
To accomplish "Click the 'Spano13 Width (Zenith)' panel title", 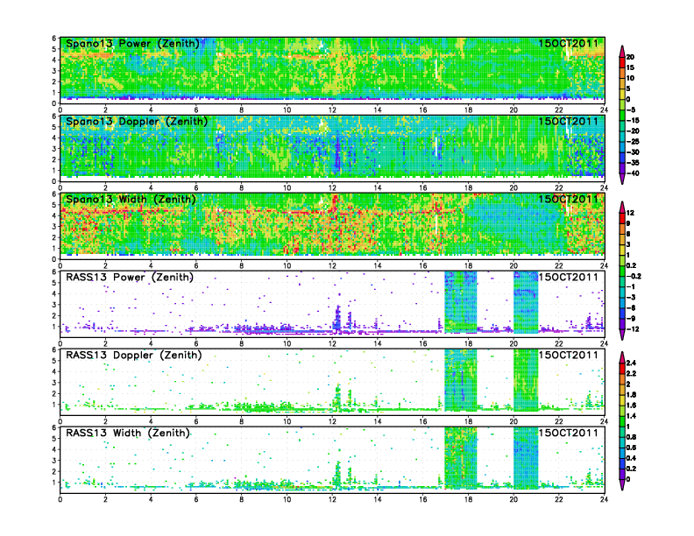I will (x=131, y=200).
